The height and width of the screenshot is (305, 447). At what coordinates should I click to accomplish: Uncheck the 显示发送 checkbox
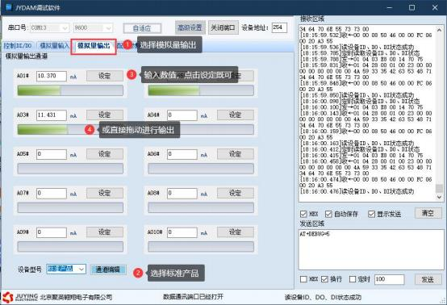coord(371,214)
